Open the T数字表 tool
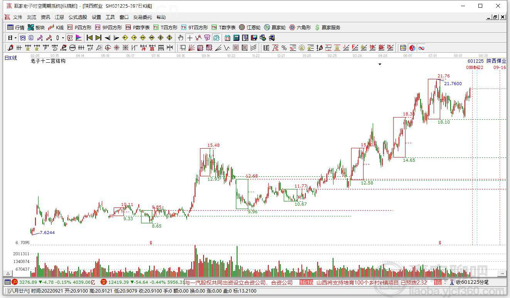The image size is (510, 298). pyautogui.click(x=224, y=27)
